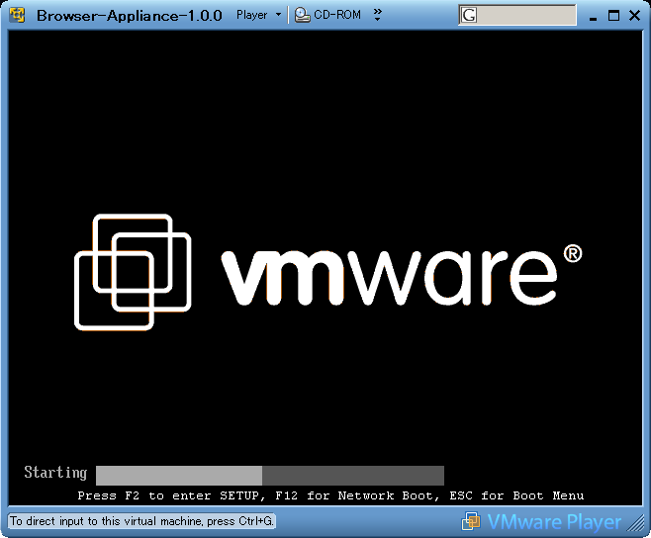This screenshot has height=538, width=651.
Task: Expand the hidden toolbar items chevron
Action: click(377, 15)
